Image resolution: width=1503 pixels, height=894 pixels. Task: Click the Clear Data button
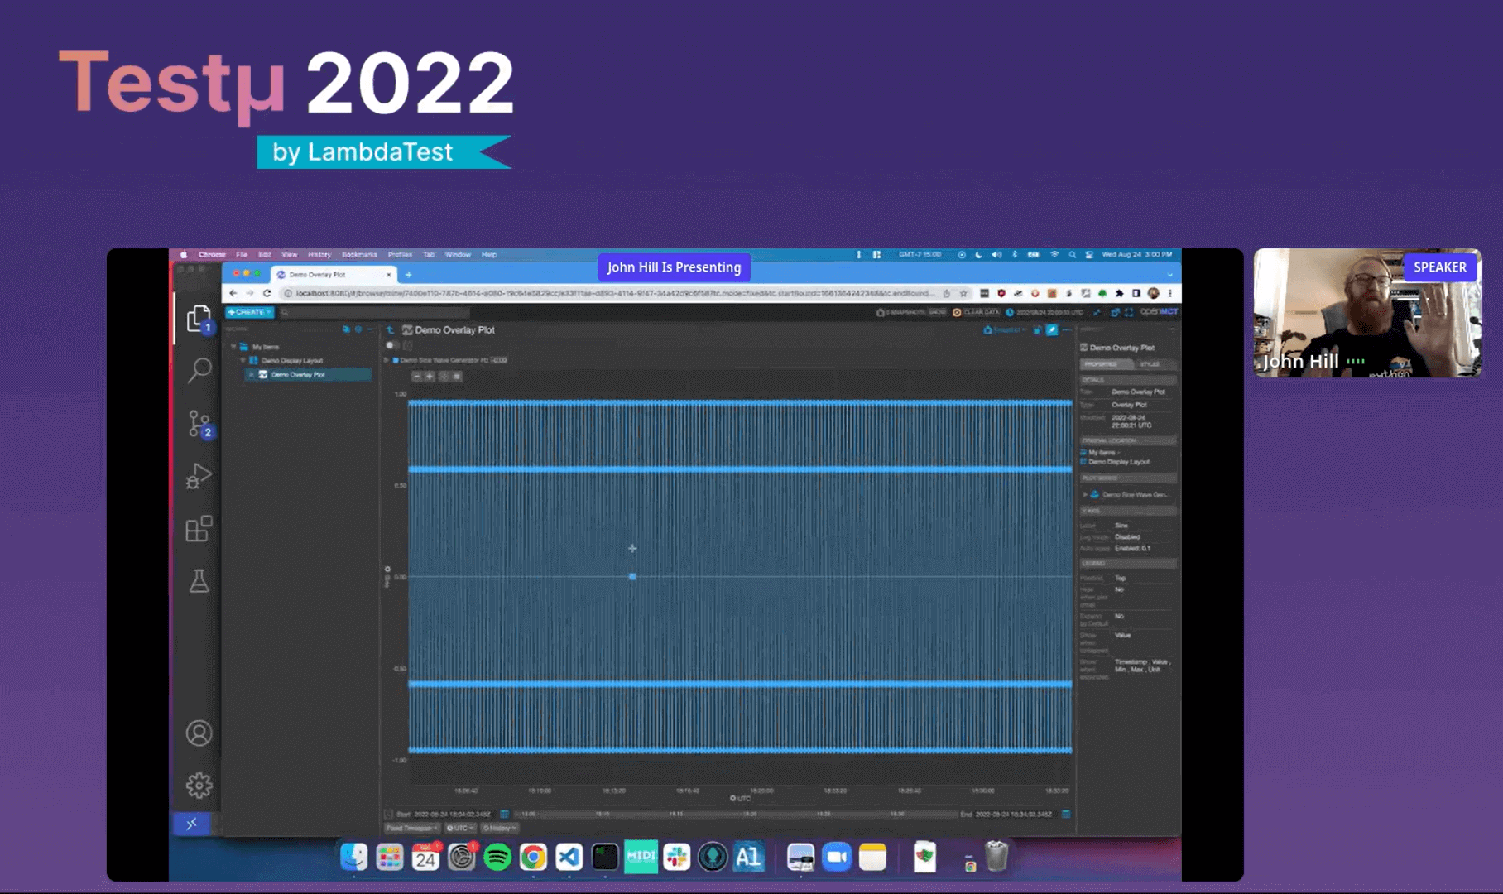coord(977,312)
